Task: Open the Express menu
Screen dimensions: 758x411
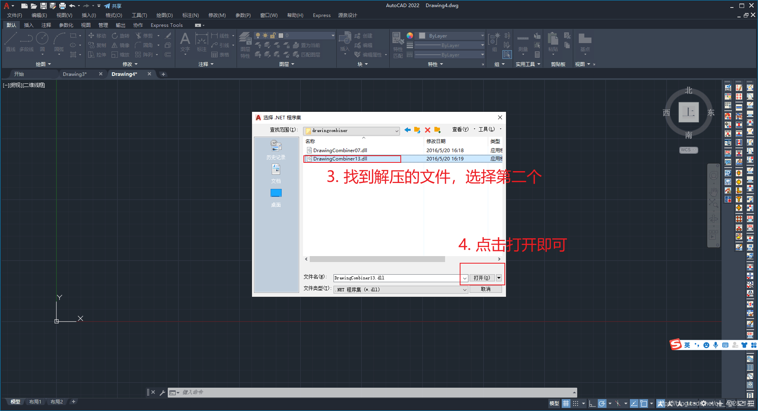Action: (x=322, y=15)
